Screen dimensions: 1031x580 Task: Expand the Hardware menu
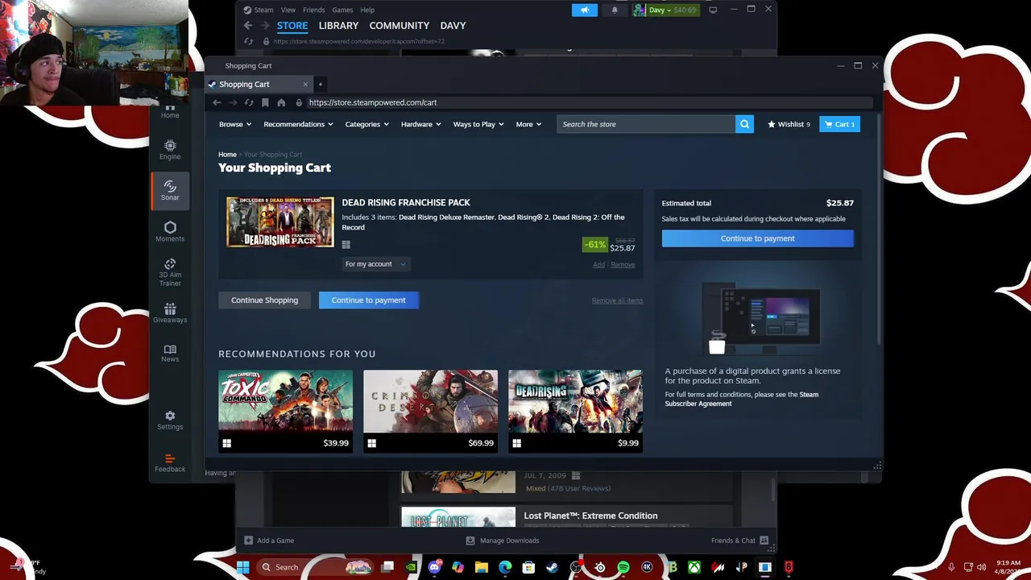421,124
